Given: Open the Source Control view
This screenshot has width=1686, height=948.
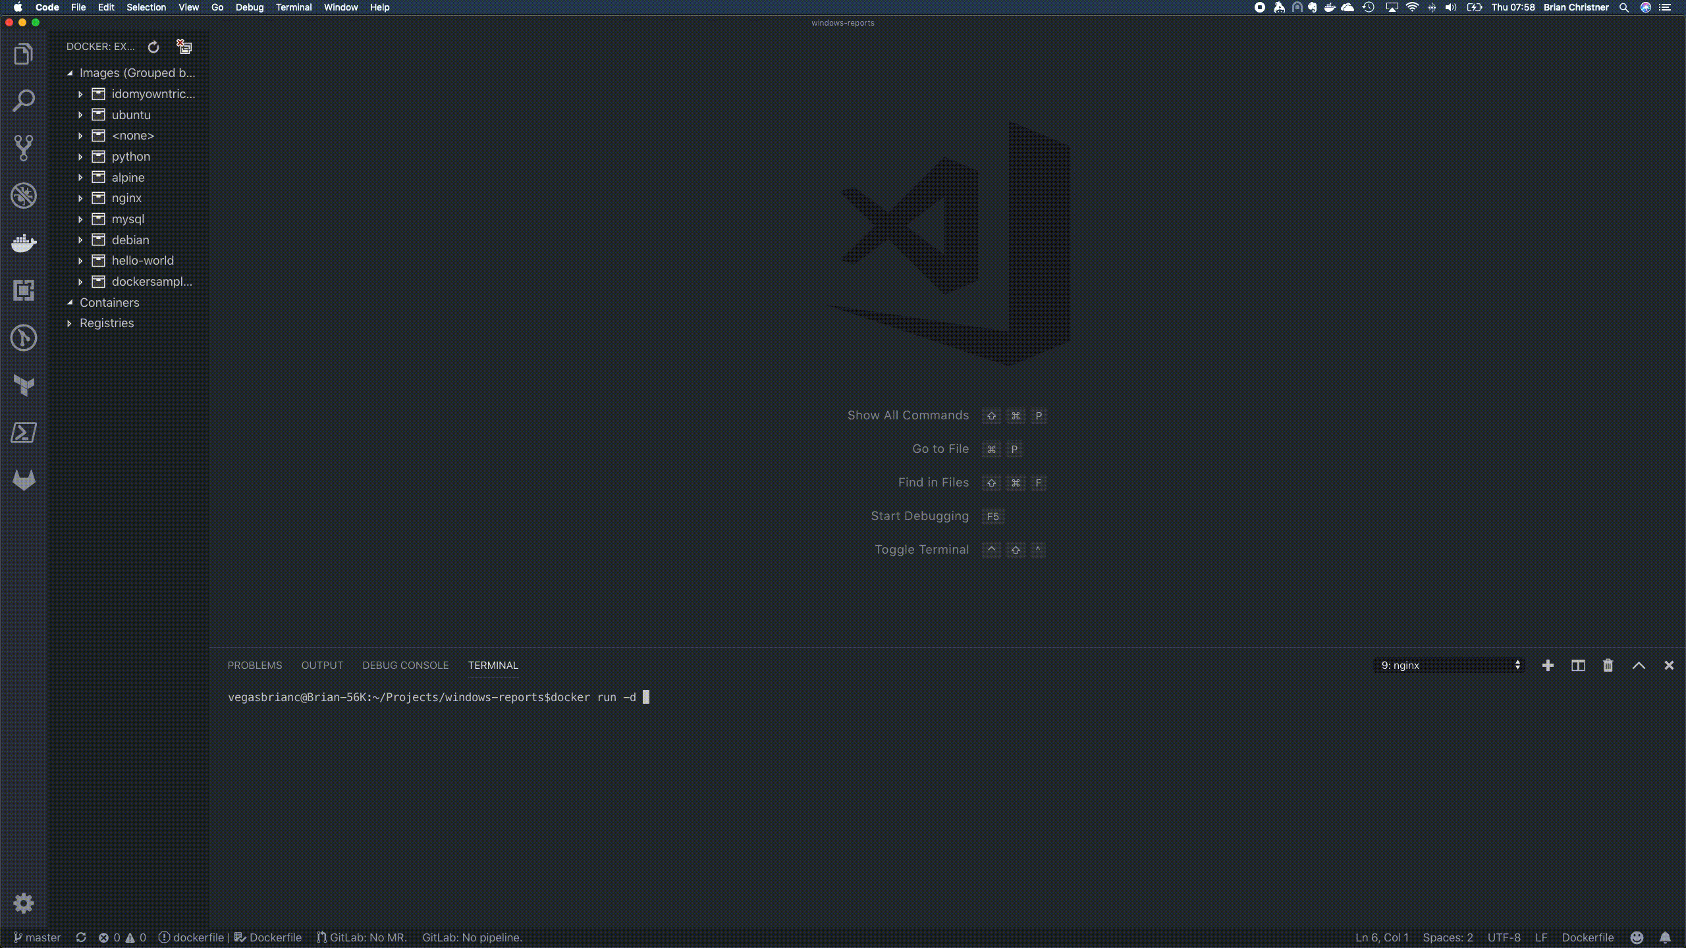Looking at the screenshot, I should [x=24, y=148].
